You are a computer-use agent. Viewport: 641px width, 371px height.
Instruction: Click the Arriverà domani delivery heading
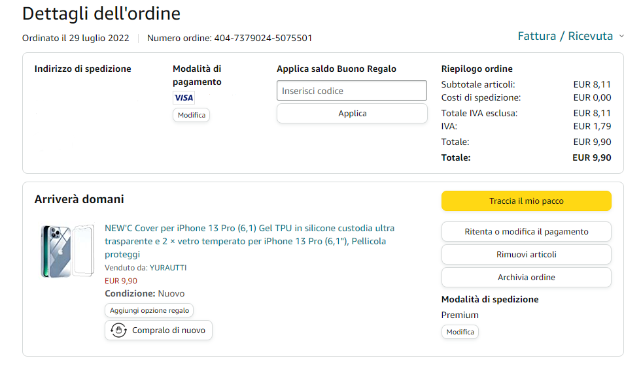tap(79, 199)
